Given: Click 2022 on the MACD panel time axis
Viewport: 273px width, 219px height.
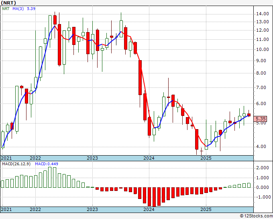Looking at the screenshot, I should coord(35,209).
